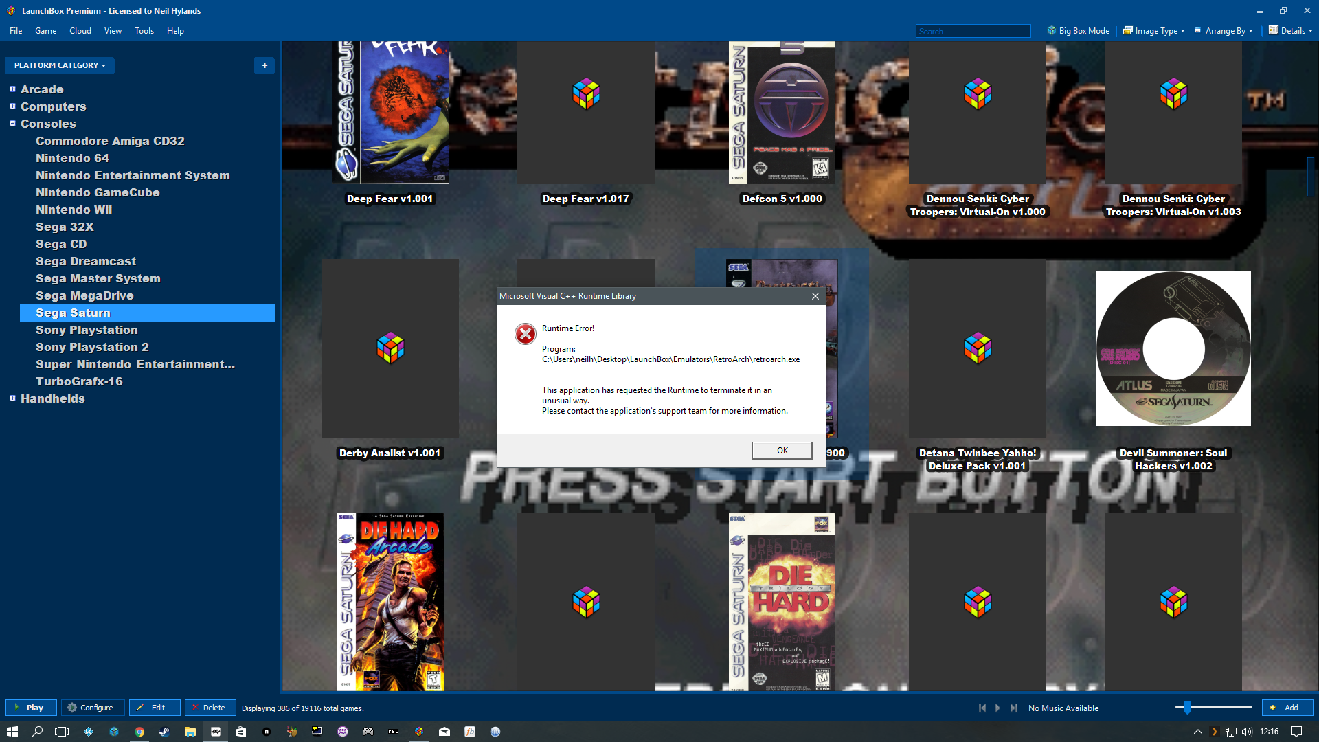Click the red error icon in the dialog
This screenshot has height=742, width=1319.
click(x=526, y=334)
